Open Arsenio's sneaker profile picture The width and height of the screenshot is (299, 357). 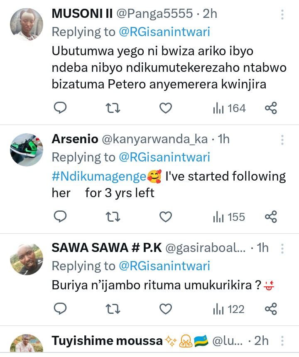click(27, 149)
